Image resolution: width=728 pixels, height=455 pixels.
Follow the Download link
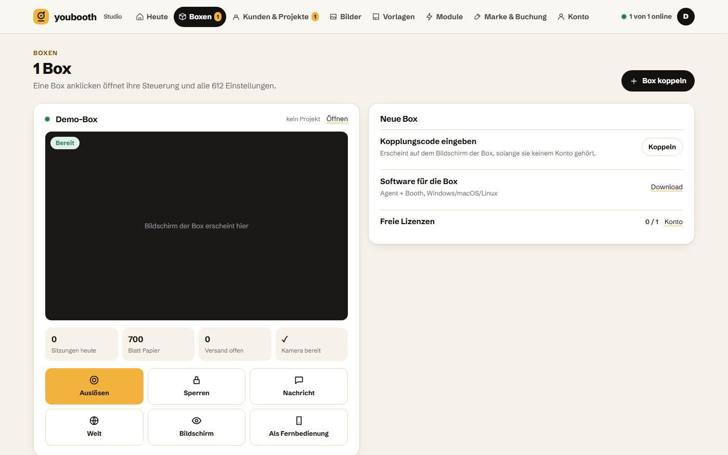tap(667, 187)
